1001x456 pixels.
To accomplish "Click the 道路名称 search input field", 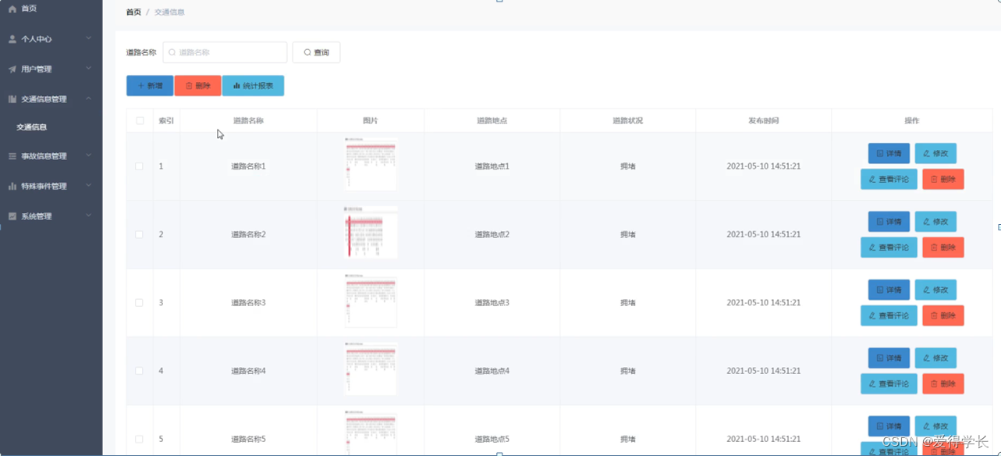I will [x=225, y=52].
